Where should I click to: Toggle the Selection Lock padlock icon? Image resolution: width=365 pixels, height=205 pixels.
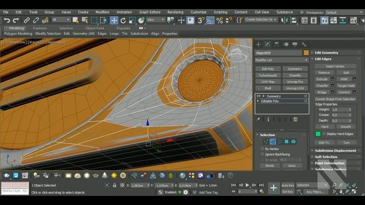[x=115, y=185]
